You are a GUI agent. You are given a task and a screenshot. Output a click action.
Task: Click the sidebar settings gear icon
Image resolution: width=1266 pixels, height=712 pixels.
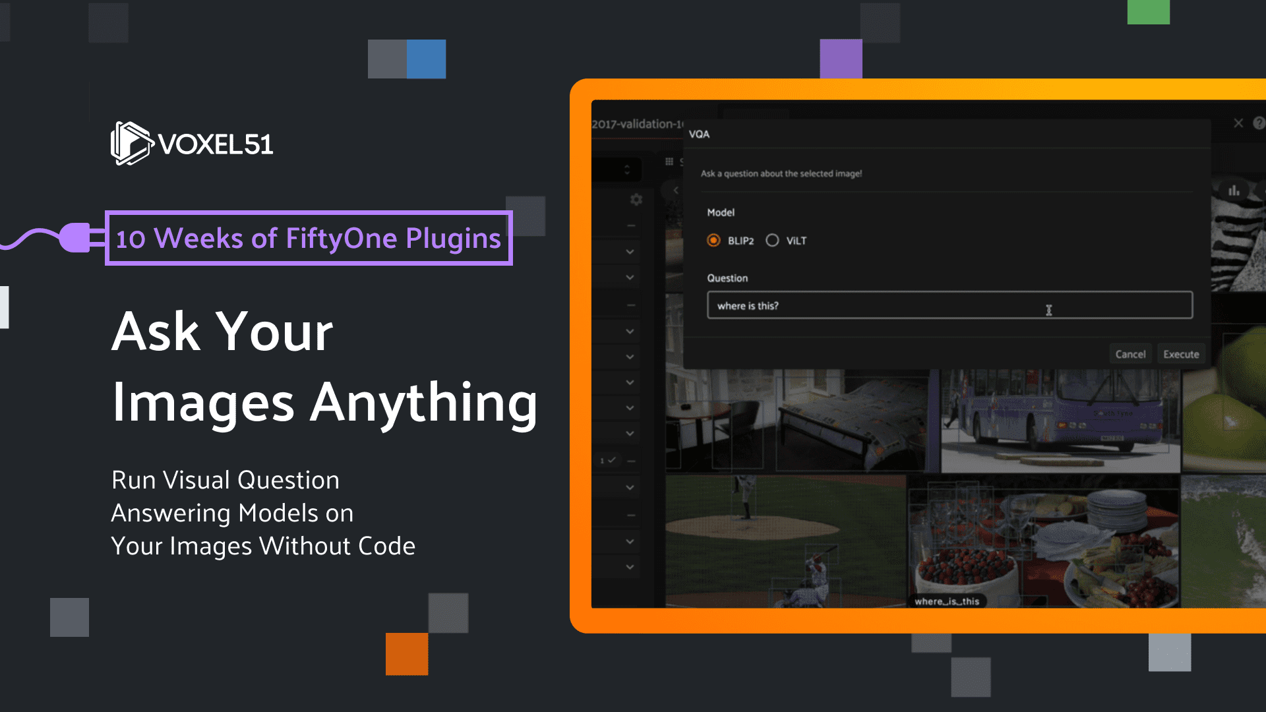(636, 199)
